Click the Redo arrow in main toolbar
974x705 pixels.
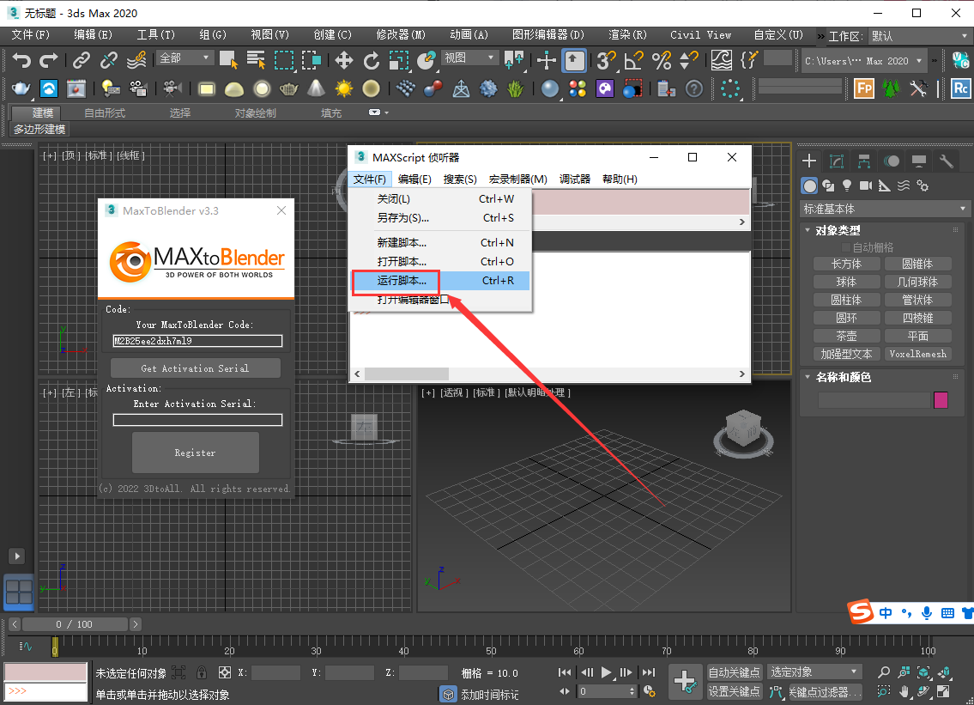pyautogui.click(x=48, y=60)
